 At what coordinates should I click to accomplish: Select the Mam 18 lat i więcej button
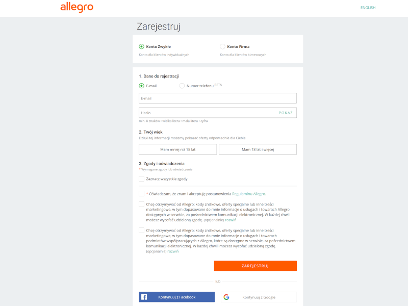(x=258, y=149)
